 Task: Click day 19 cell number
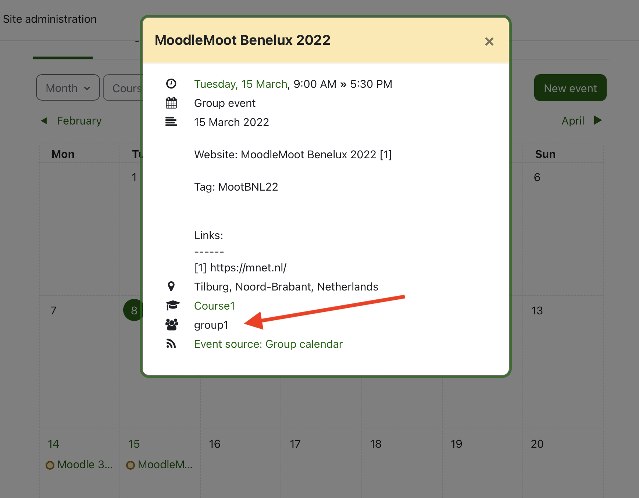[456, 444]
